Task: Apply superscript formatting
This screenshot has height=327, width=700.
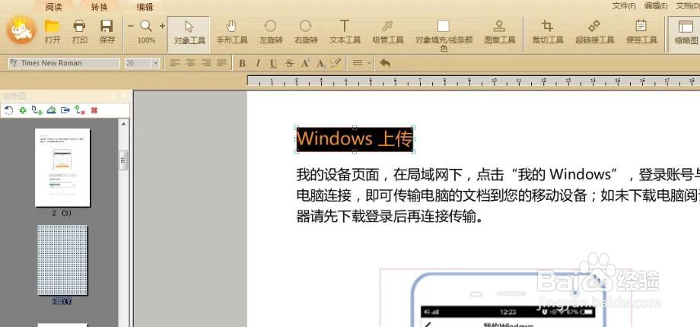Action: pyautogui.click(x=305, y=63)
